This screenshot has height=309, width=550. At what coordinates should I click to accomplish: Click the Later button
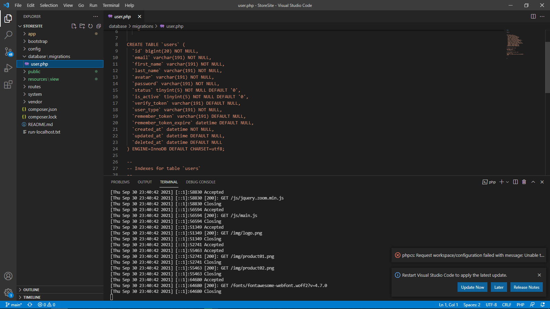point(499,287)
